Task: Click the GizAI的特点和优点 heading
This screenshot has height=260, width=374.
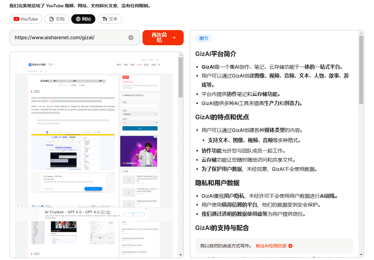Action: pos(222,117)
